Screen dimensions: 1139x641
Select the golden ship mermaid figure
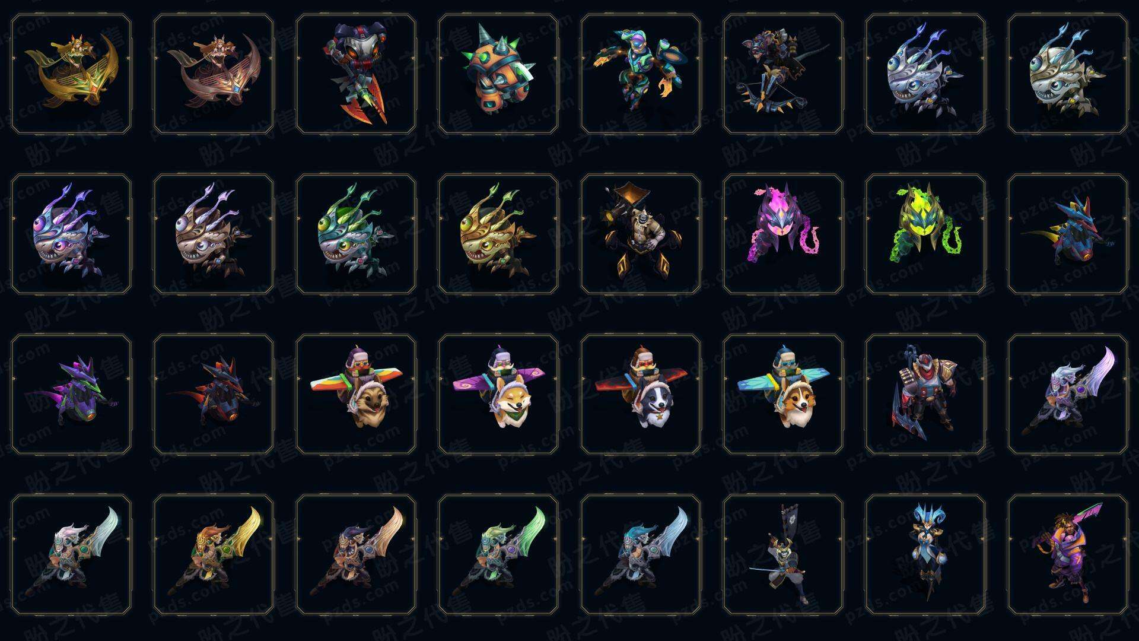click(x=71, y=74)
